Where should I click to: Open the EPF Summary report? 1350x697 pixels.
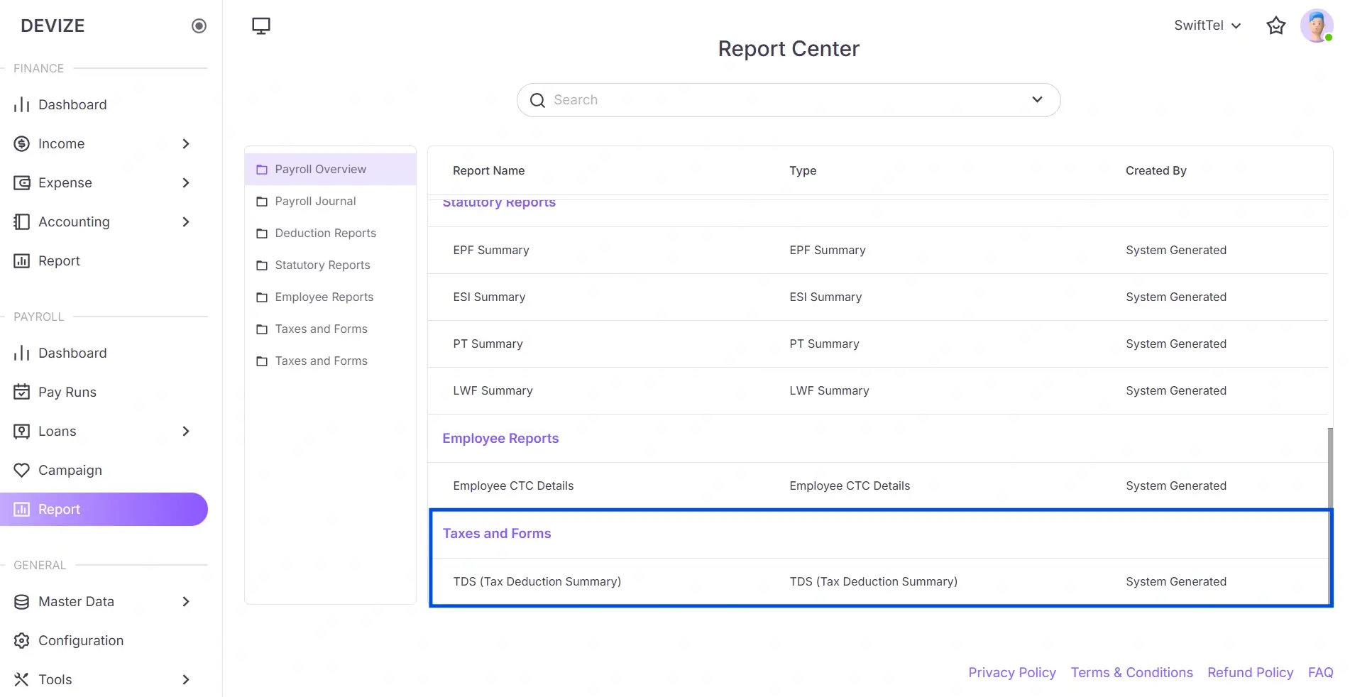pyautogui.click(x=877, y=251)
